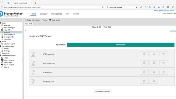This screenshot has height=99, width=176.
Task: Select the Case #: 55 tab
Action: click(29, 24)
